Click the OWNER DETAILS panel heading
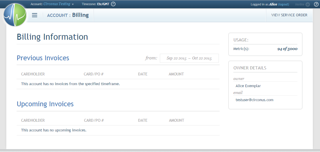This screenshot has width=320, height=152. pyautogui.click(x=250, y=68)
